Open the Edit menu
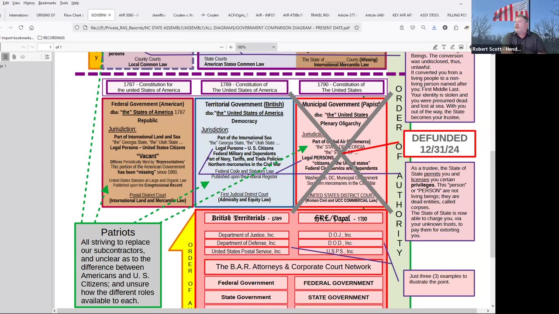 tap(6, 3)
